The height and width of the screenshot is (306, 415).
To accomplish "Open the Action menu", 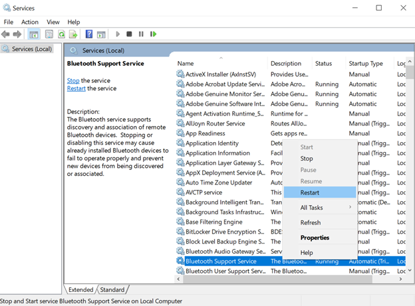I will 30,22.
